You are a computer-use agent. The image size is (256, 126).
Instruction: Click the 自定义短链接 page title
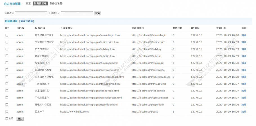pyautogui.click(x=12, y=4)
